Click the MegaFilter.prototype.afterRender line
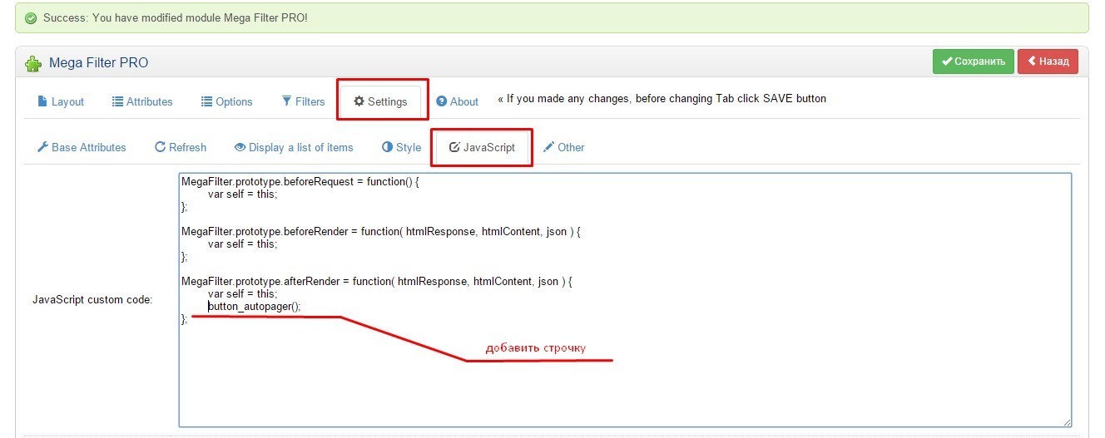The image size is (1105, 438). pyautogui.click(x=378, y=282)
